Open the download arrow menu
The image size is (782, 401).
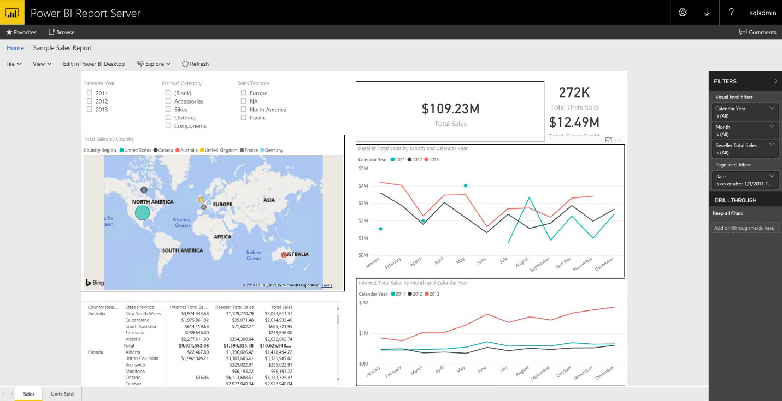click(x=707, y=12)
